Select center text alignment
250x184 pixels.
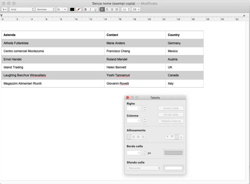107,9
